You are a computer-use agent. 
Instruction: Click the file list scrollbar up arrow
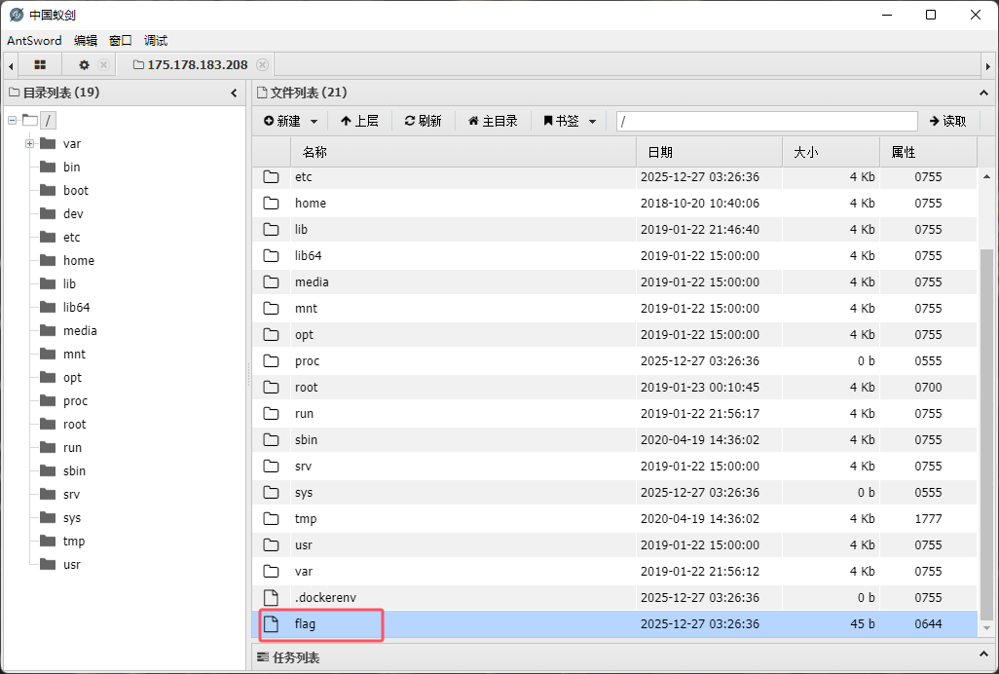click(x=986, y=176)
